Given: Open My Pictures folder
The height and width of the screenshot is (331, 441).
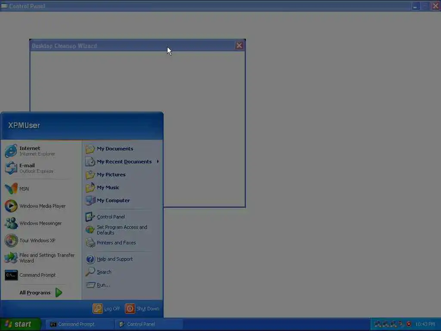Looking at the screenshot, I should coord(123,175).
